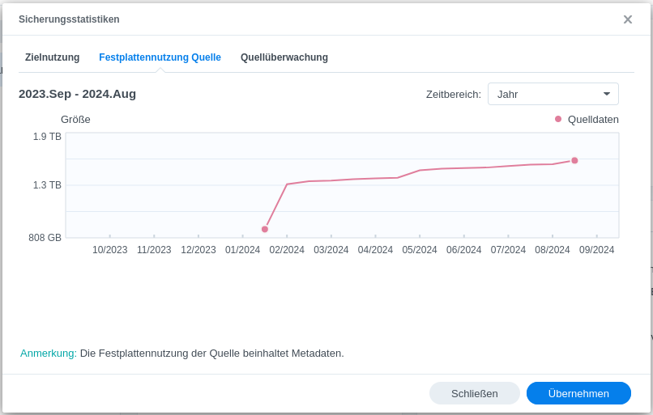
Task: Click the Zeitbereich label
Action: (x=453, y=95)
